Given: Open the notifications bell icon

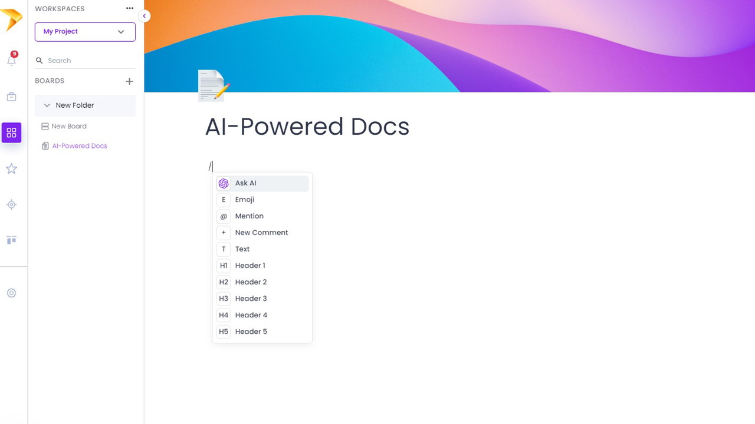Looking at the screenshot, I should click(11, 60).
